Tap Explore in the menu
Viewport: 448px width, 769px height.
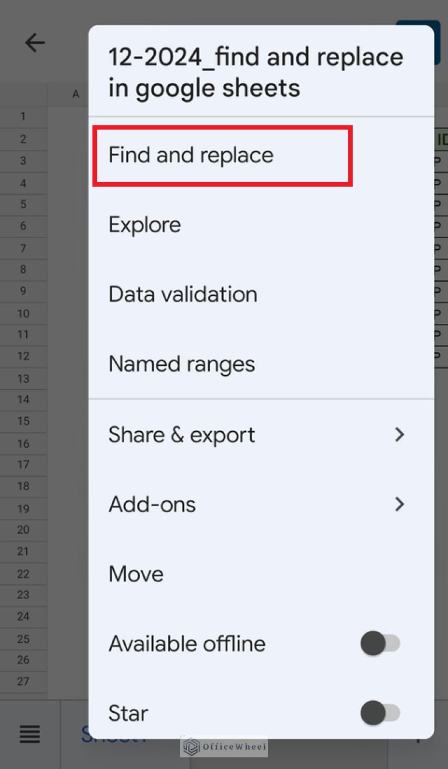(x=145, y=224)
